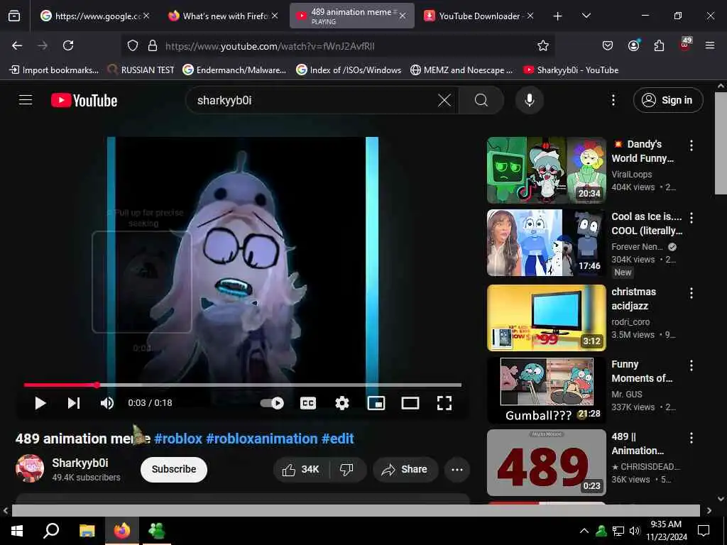Open options for Cool as Ice video
This screenshot has height=545, width=727.
(692, 218)
